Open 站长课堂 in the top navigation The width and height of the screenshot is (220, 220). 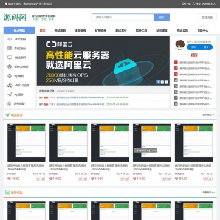(162, 30)
